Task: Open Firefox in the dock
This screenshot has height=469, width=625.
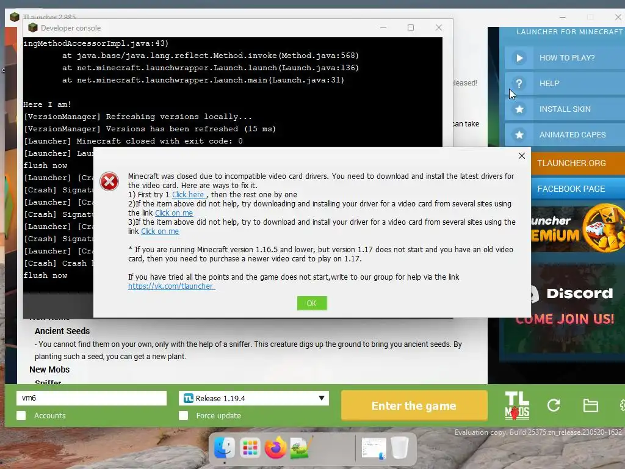Action: [x=275, y=448]
